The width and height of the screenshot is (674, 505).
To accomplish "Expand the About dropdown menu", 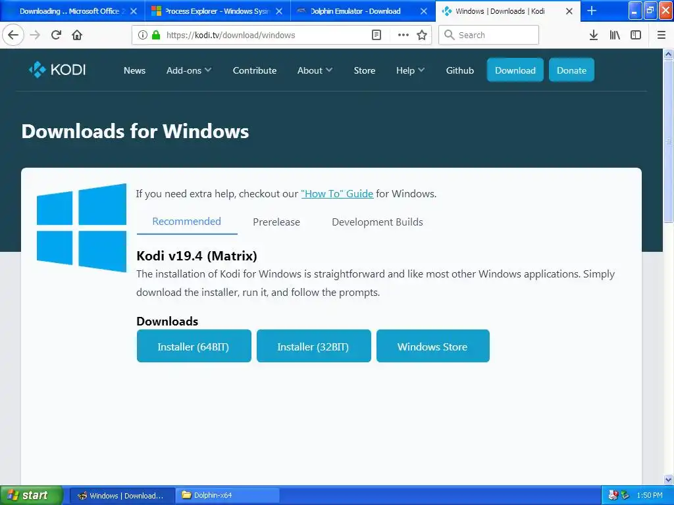I will click(x=315, y=70).
